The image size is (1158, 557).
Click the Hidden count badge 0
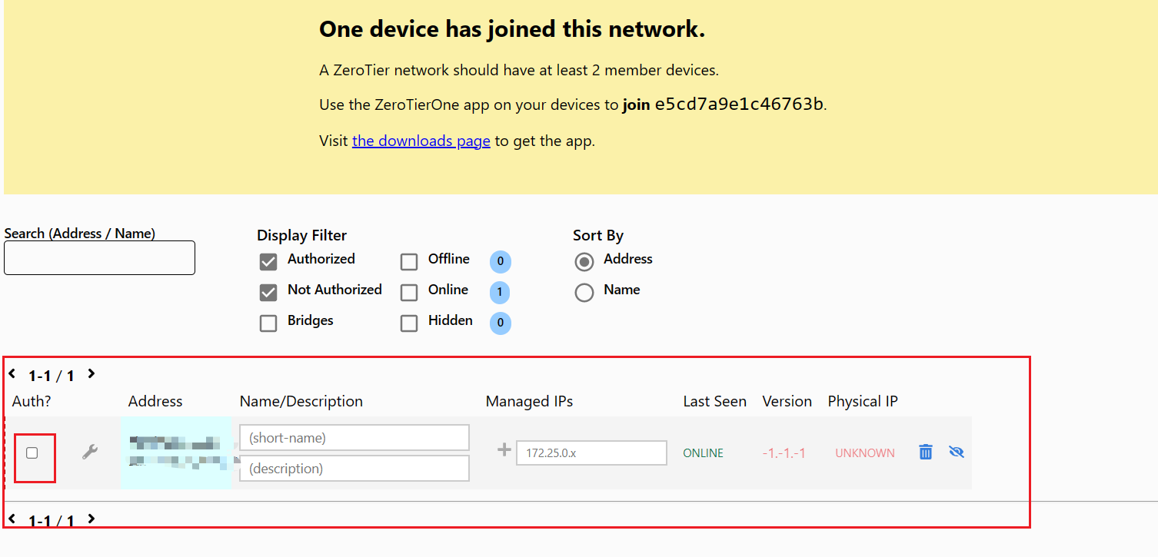tap(500, 323)
